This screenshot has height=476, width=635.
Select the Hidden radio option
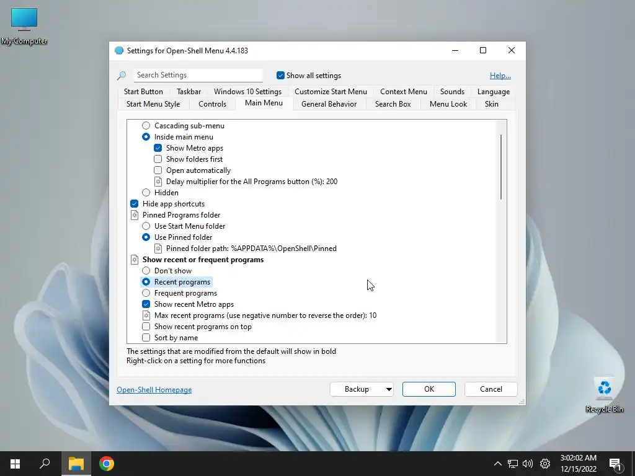(146, 193)
